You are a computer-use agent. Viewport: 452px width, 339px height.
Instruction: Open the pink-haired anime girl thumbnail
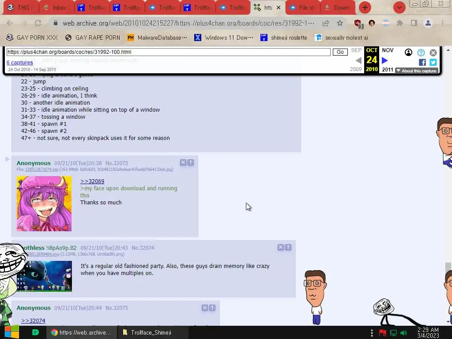pyautogui.click(x=44, y=203)
